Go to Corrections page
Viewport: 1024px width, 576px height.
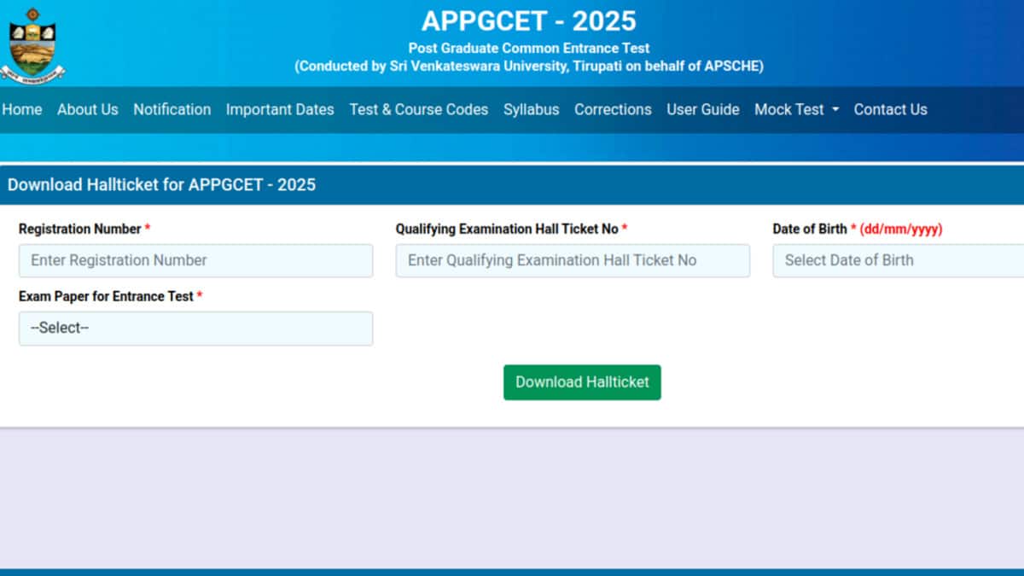coord(613,109)
